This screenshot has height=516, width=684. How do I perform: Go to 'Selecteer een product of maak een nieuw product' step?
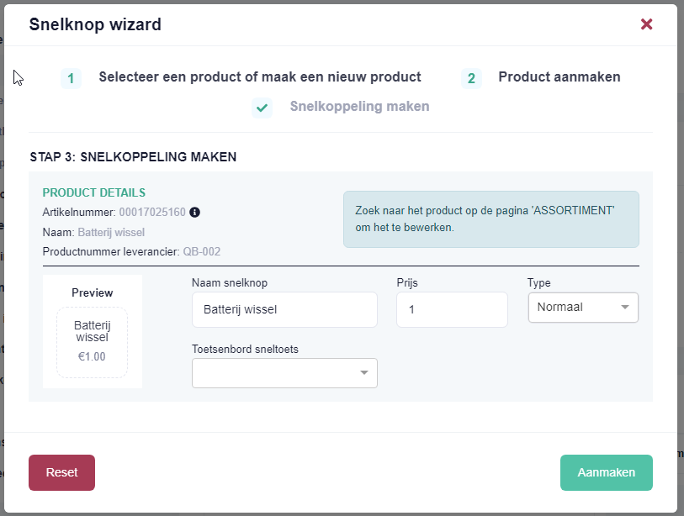(260, 76)
